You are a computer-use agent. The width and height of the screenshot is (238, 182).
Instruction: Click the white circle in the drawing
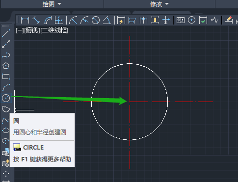pyautogui.click(x=157, y=75)
